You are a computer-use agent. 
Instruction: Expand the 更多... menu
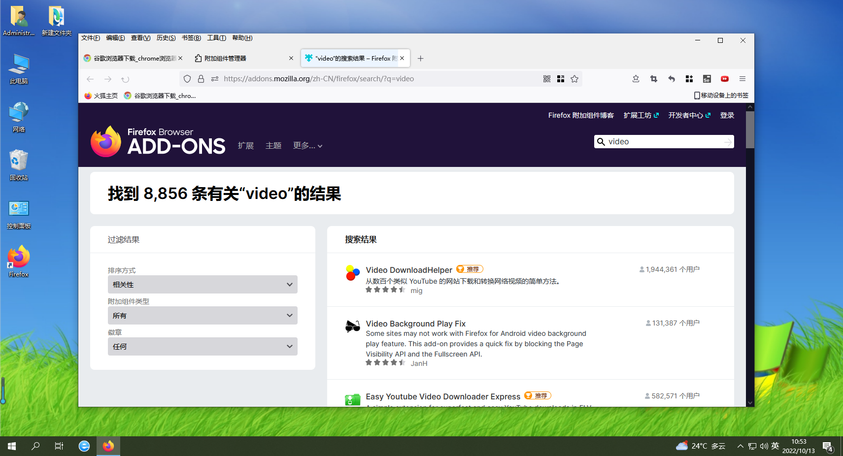(x=307, y=146)
